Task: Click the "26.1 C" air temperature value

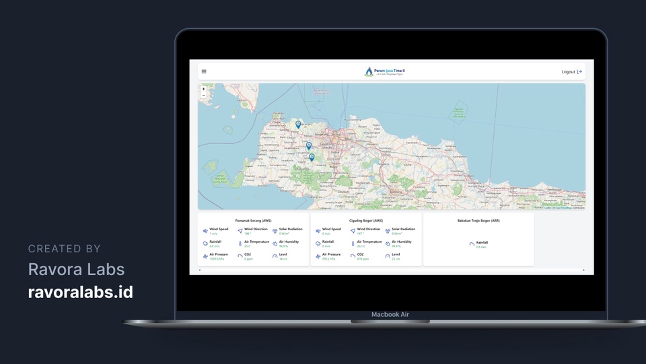Action: point(361,246)
